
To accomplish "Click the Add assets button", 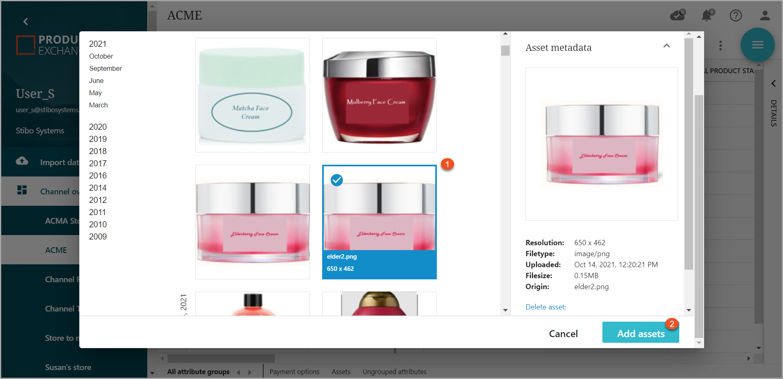I will tap(640, 333).
